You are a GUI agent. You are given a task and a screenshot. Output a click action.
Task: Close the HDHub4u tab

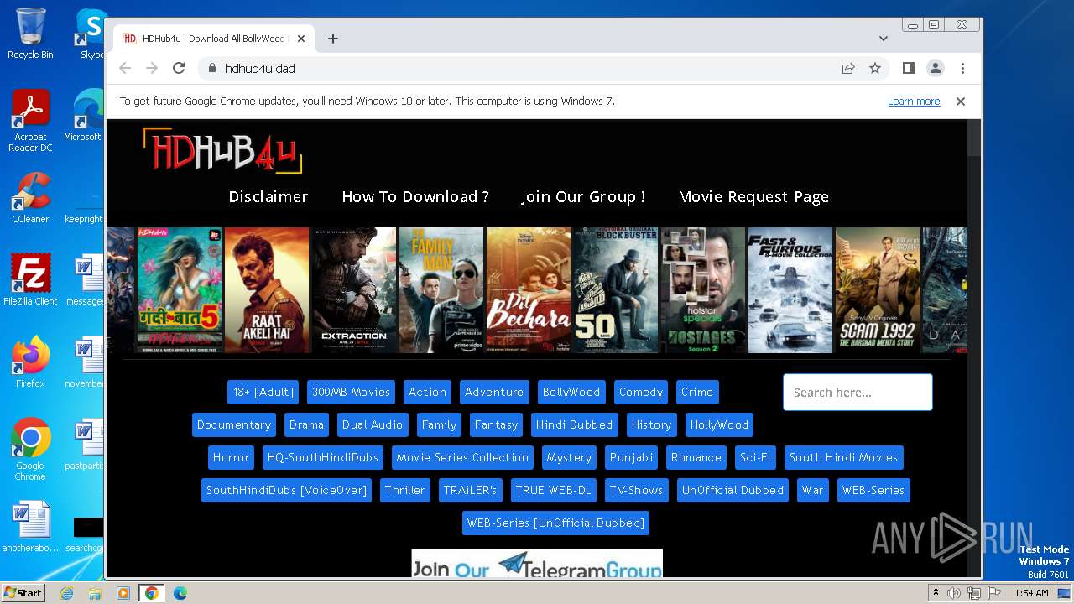[x=301, y=39]
